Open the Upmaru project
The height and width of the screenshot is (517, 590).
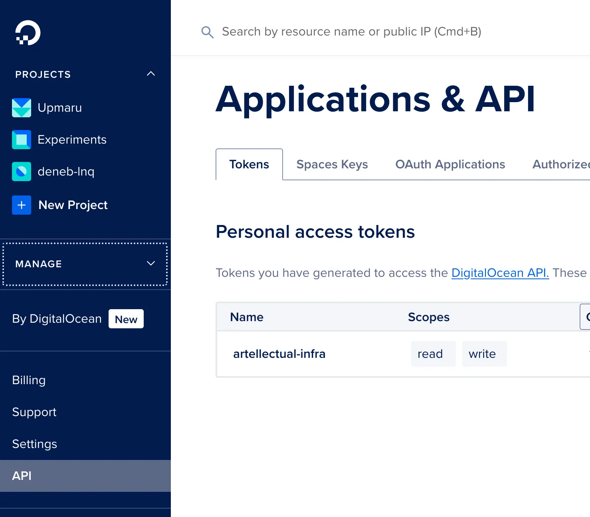coord(60,108)
